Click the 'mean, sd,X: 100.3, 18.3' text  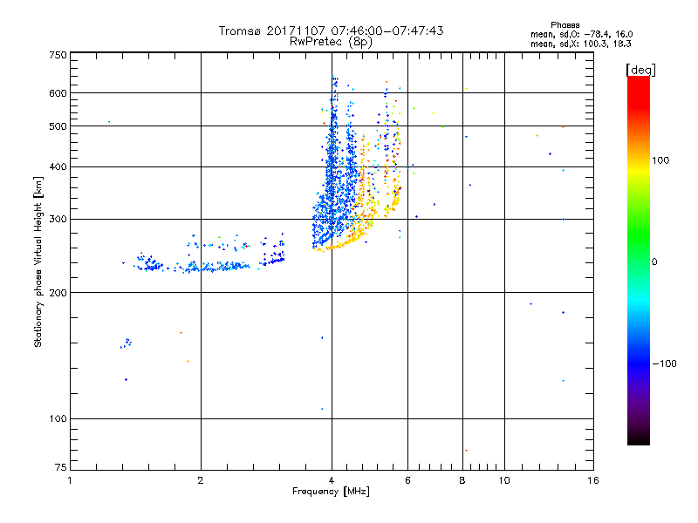click(x=580, y=44)
